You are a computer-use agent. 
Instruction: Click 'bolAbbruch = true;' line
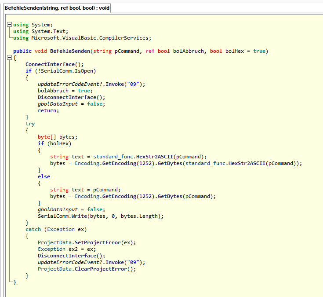pyautogui.click(x=65, y=91)
